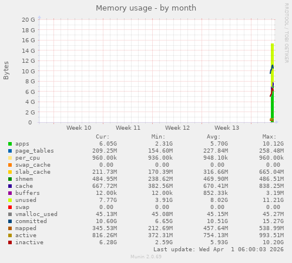292x263 pixels.
Task: Click the 'shmem' legend label
Action: pyautogui.click(x=24, y=179)
